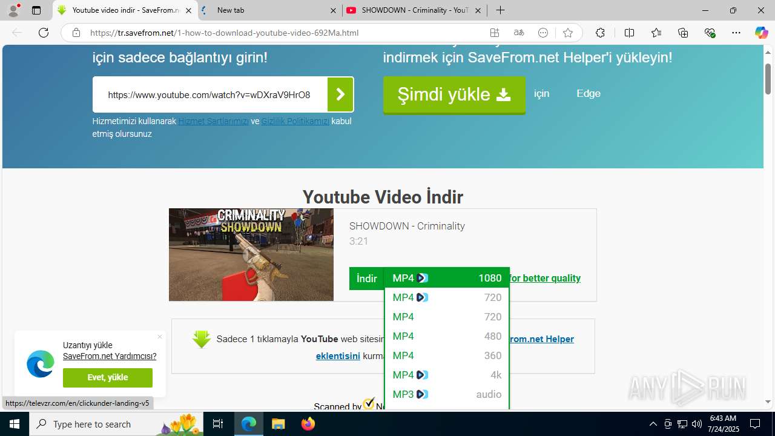Open the Favorites list icon

pos(656,33)
